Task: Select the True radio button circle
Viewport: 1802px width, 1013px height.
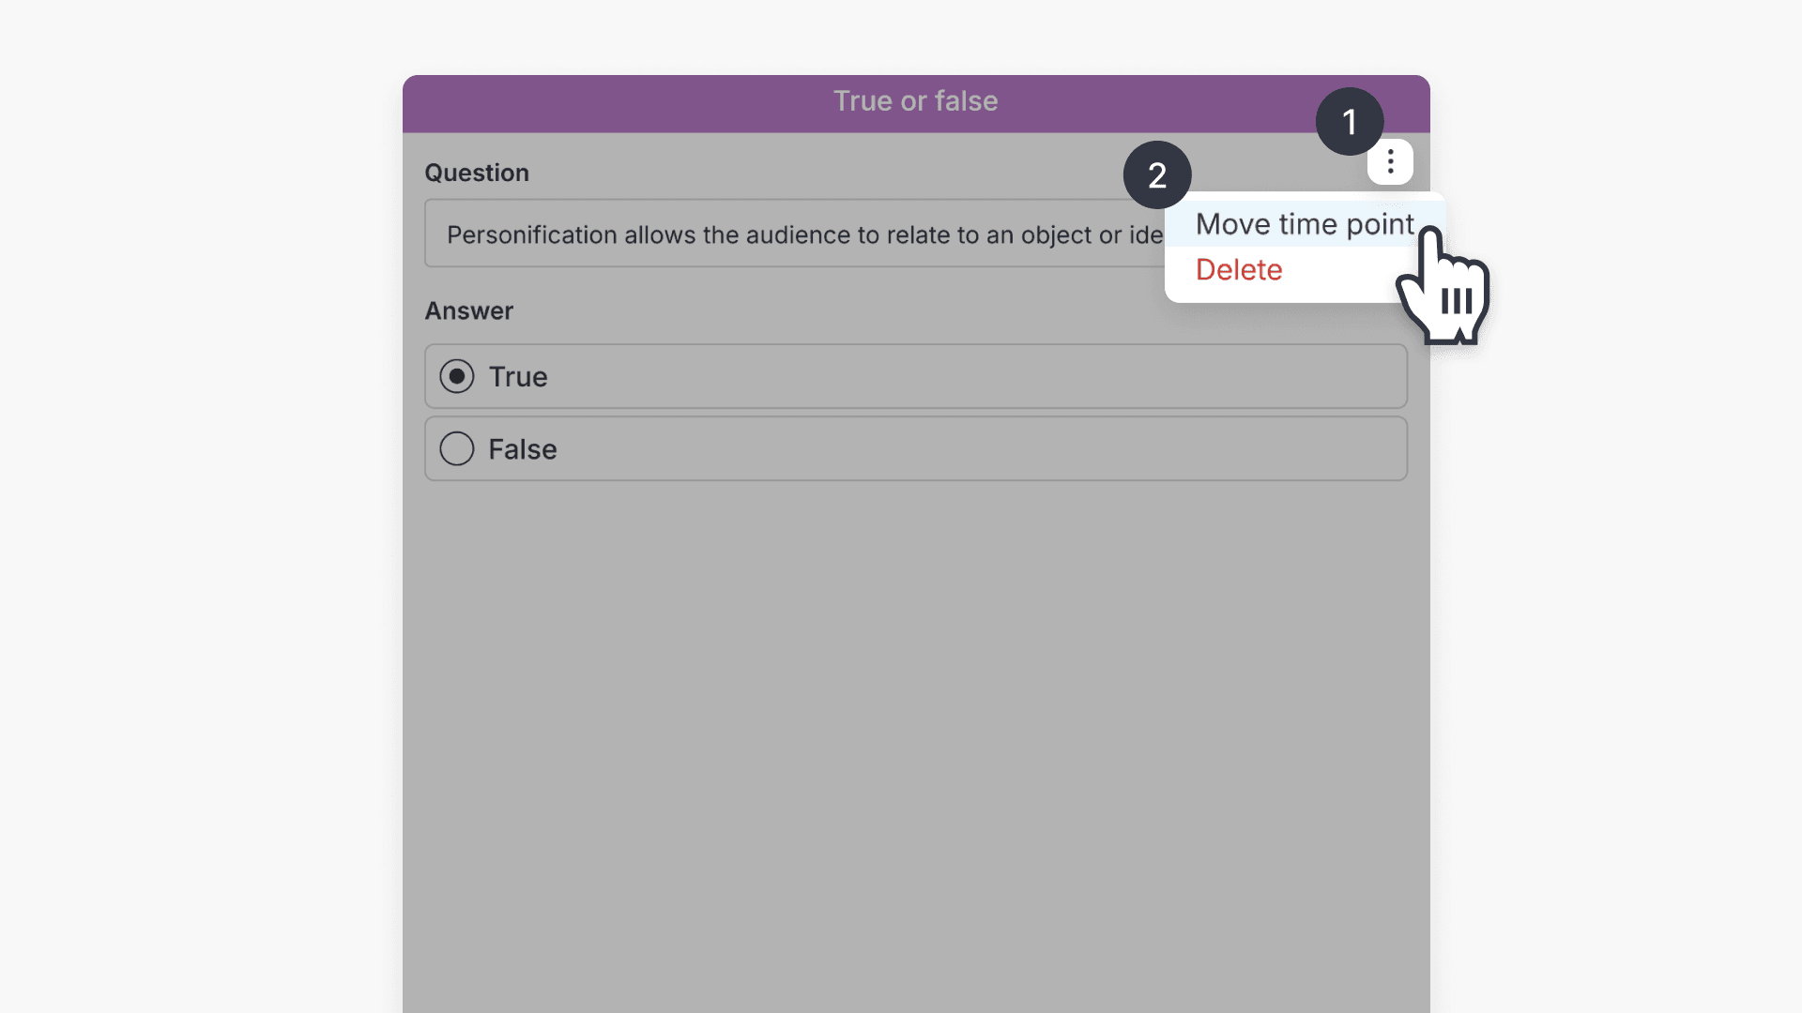Action: pos(457,376)
